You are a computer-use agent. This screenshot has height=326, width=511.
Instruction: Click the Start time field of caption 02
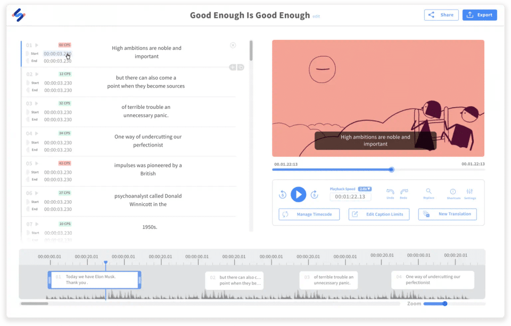coord(58,83)
